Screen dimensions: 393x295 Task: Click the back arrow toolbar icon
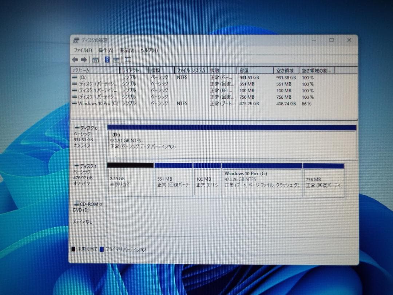[74, 60]
